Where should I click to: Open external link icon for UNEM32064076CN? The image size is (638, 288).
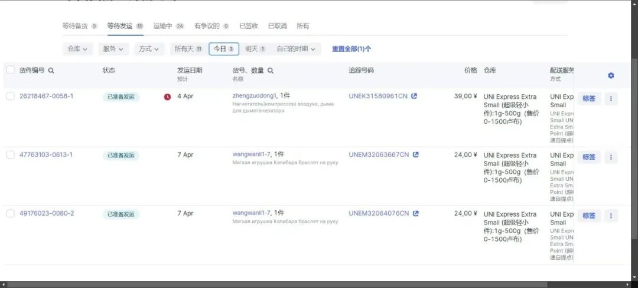tap(415, 214)
